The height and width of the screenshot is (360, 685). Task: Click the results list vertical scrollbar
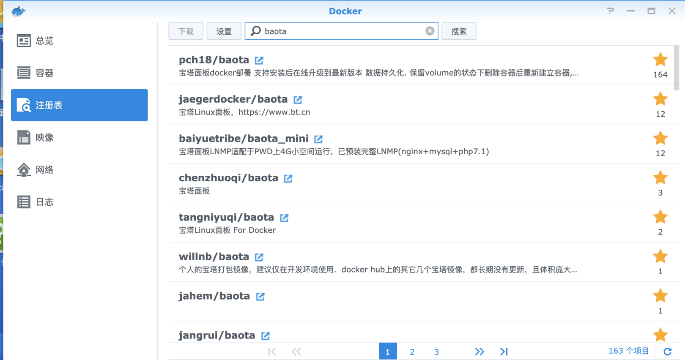coord(677,68)
